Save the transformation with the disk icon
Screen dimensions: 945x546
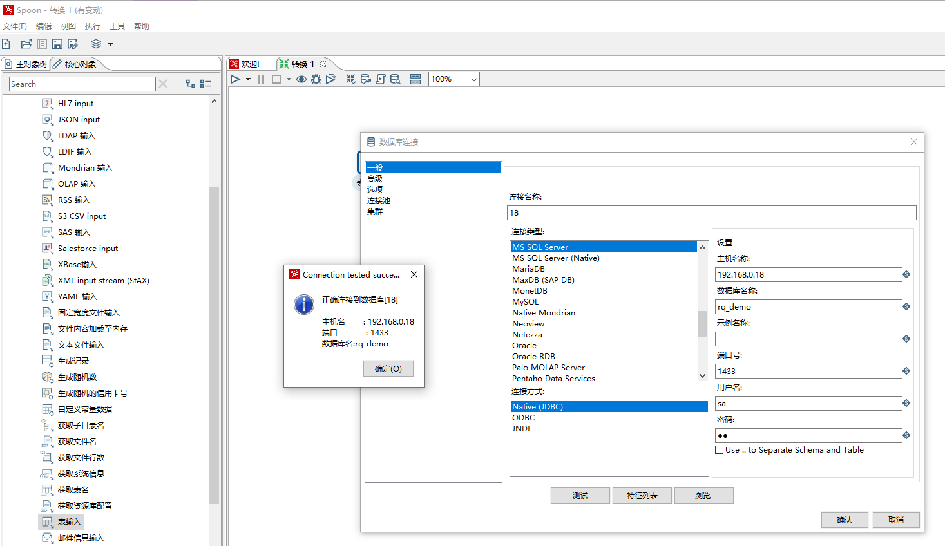pos(57,44)
